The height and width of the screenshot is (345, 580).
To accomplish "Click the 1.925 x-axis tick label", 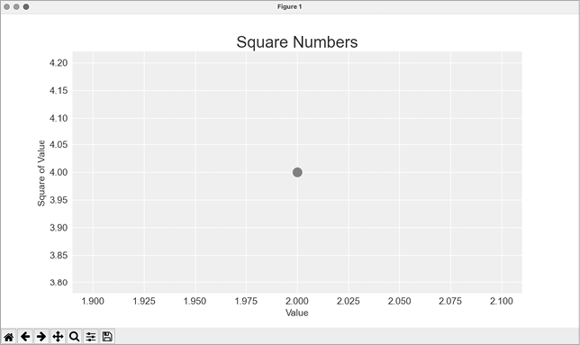I will click(144, 302).
